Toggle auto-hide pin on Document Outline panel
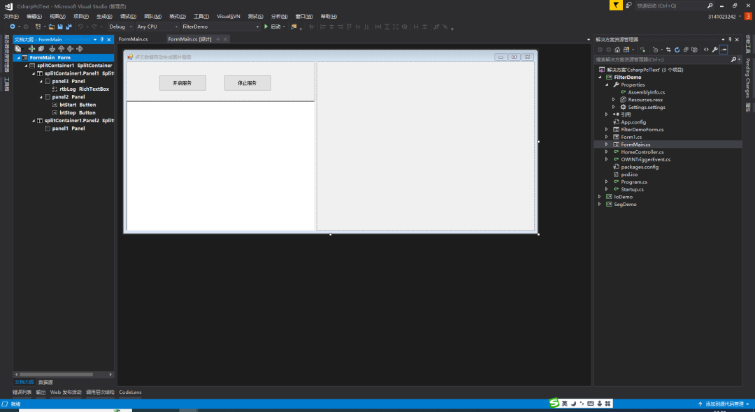Viewport: 755px width, 412px height. (x=102, y=40)
